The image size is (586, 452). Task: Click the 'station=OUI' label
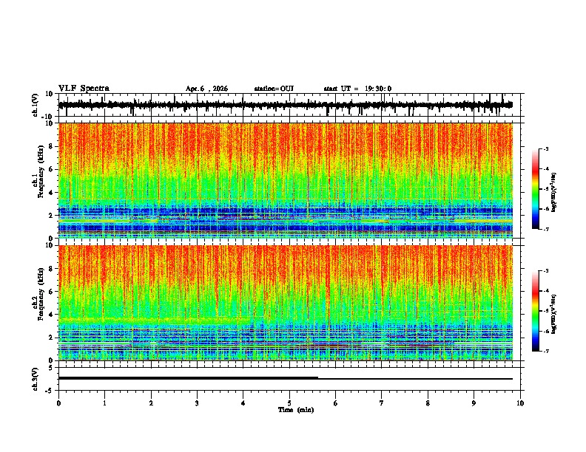(274, 89)
